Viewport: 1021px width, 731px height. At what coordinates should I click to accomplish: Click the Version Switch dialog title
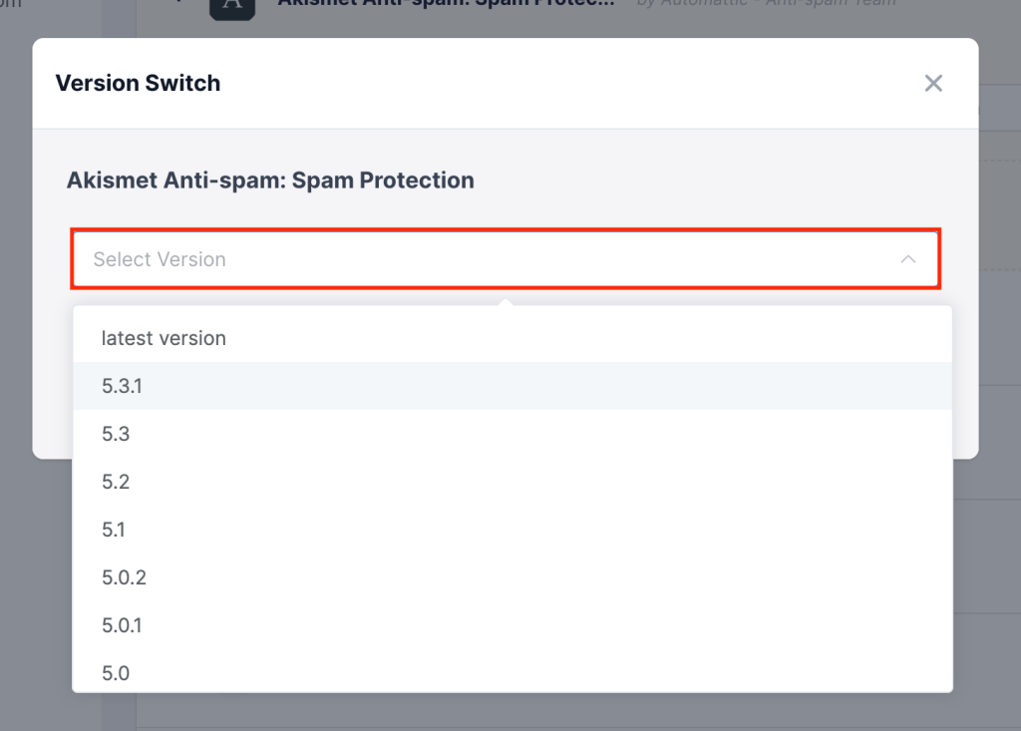(x=138, y=84)
